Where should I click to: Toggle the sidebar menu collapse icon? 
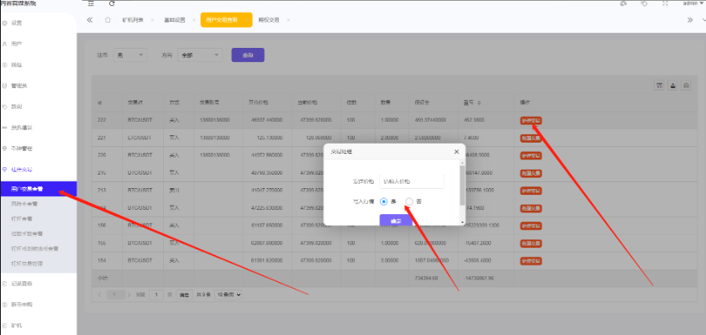pos(91,3)
